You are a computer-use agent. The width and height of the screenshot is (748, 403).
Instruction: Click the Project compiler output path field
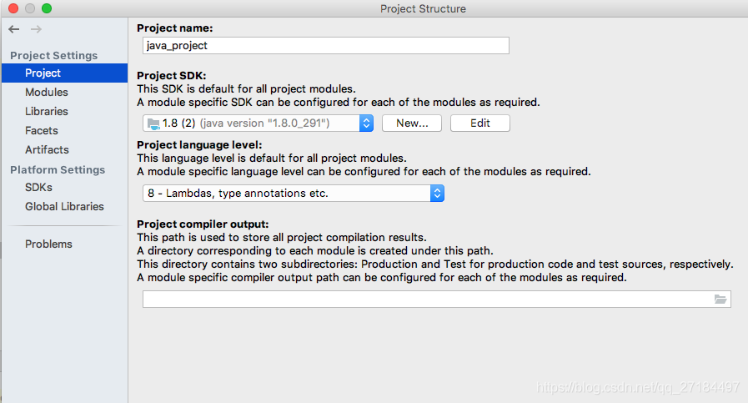[x=425, y=299]
